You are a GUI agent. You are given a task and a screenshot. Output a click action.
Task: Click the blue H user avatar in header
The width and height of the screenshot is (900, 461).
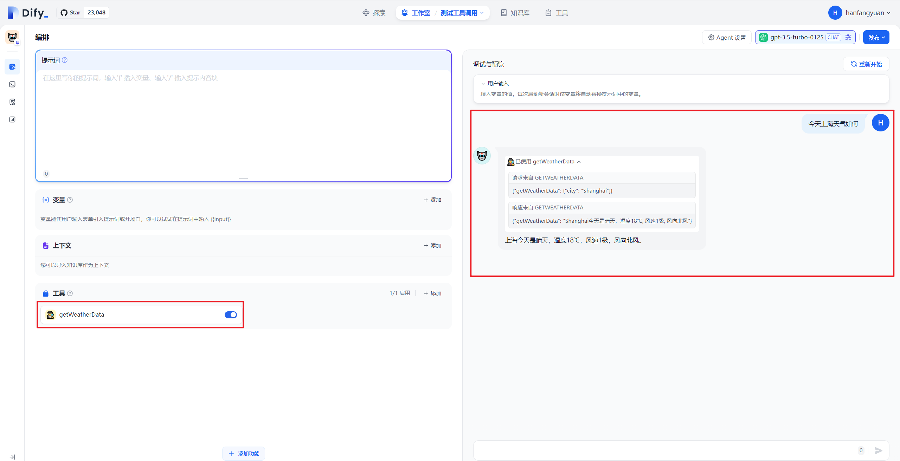(x=835, y=13)
